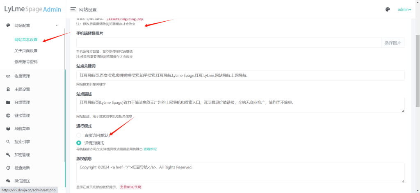Click the globe icon beside 链接管理
This screenshot has width=420, height=193.
click(x=8, y=116)
